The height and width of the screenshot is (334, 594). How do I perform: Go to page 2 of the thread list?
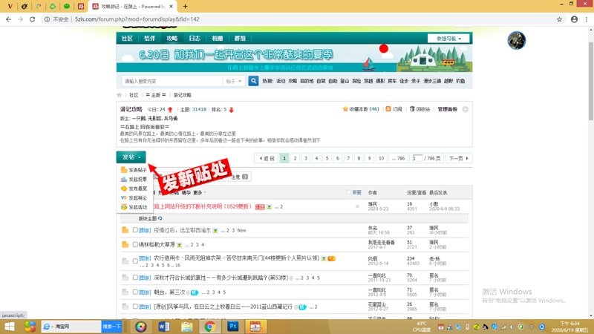coord(295,158)
